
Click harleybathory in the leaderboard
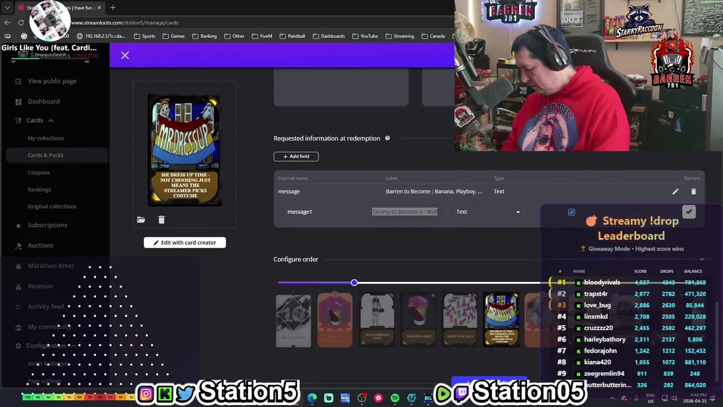coord(604,340)
